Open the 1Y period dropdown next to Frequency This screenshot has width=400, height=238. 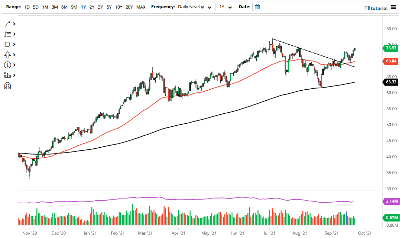pyautogui.click(x=224, y=7)
